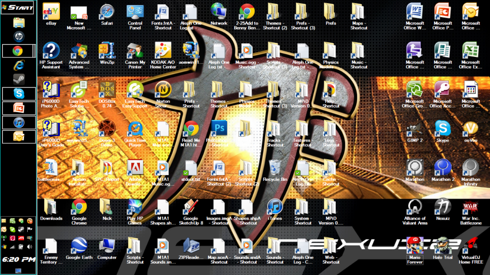
Task: Open the iP6000D User's Guide icon
Action: [51, 133]
